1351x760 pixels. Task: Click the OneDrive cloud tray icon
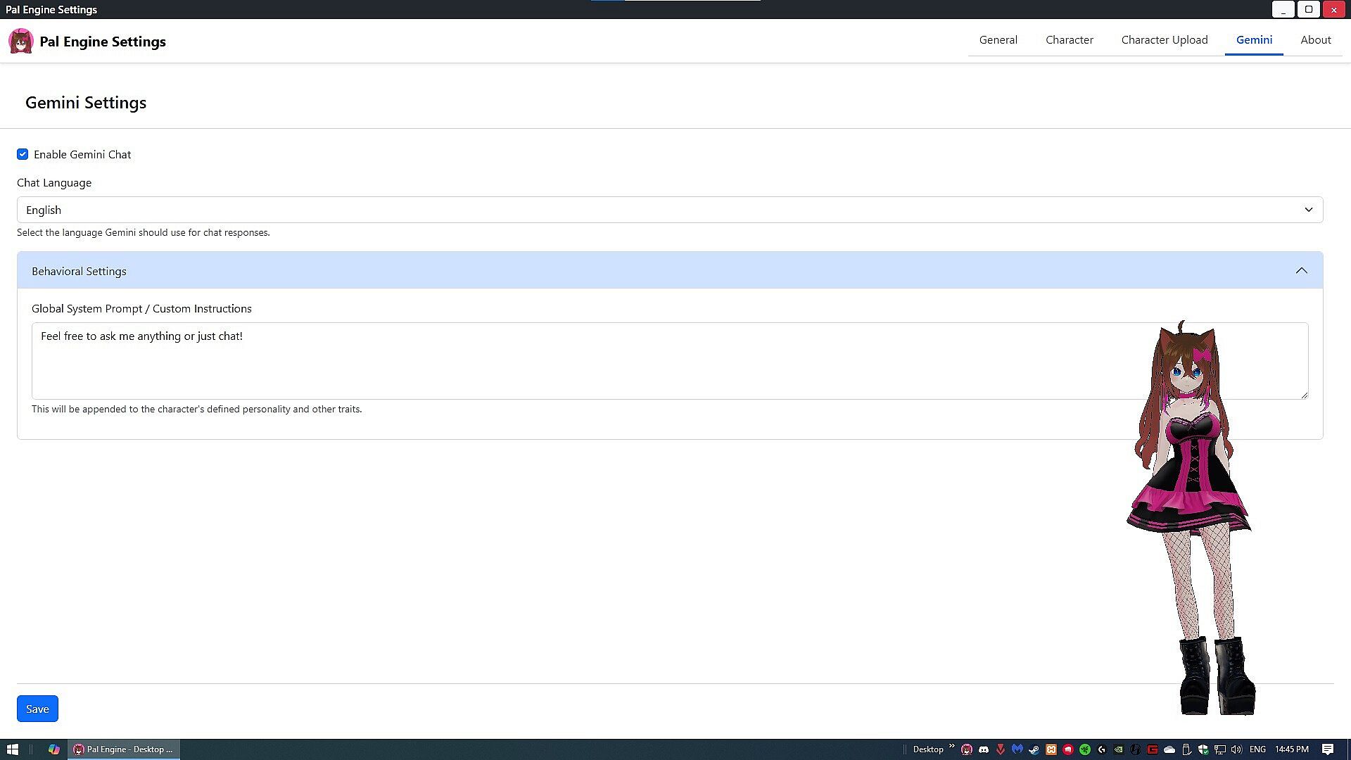coord(1169,749)
